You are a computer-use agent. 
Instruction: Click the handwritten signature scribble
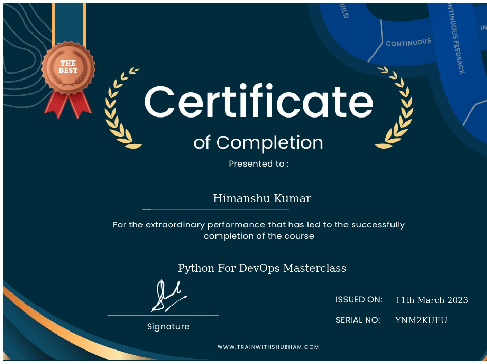(x=168, y=297)
